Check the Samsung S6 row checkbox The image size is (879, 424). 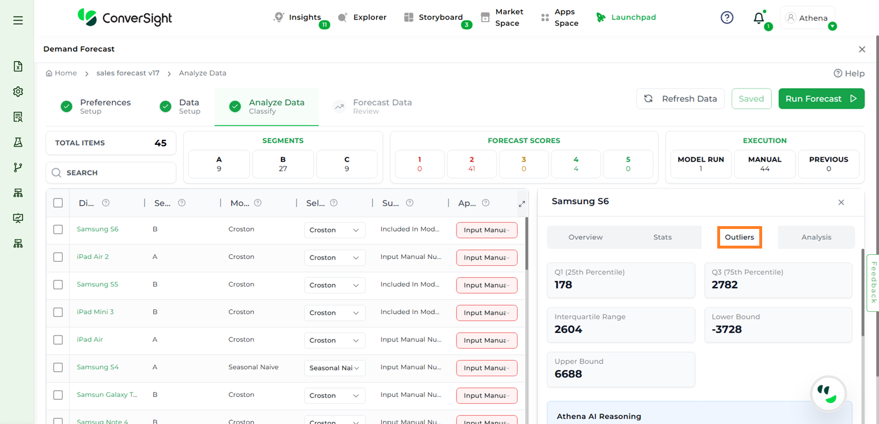58,230
